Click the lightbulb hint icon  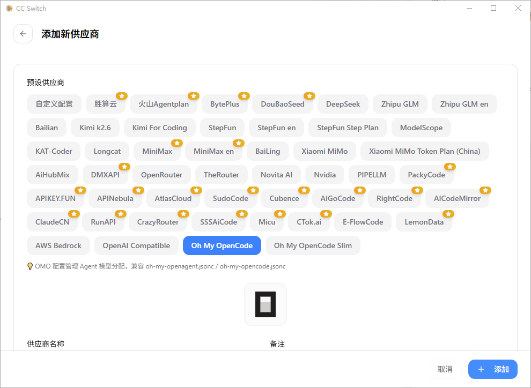pyautogui.click(x=30, y=266)
